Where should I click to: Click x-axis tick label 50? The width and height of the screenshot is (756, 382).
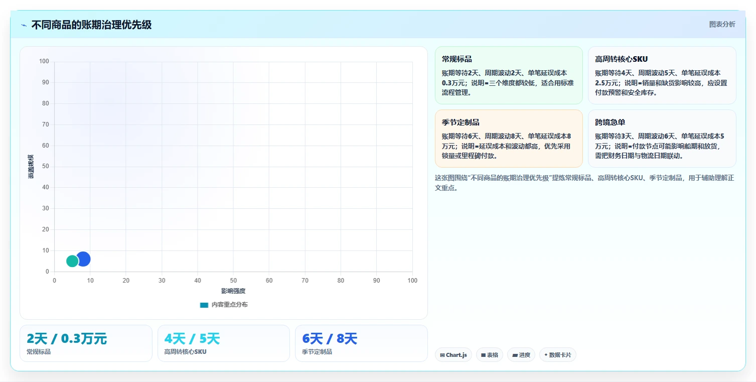click(233, 281)
